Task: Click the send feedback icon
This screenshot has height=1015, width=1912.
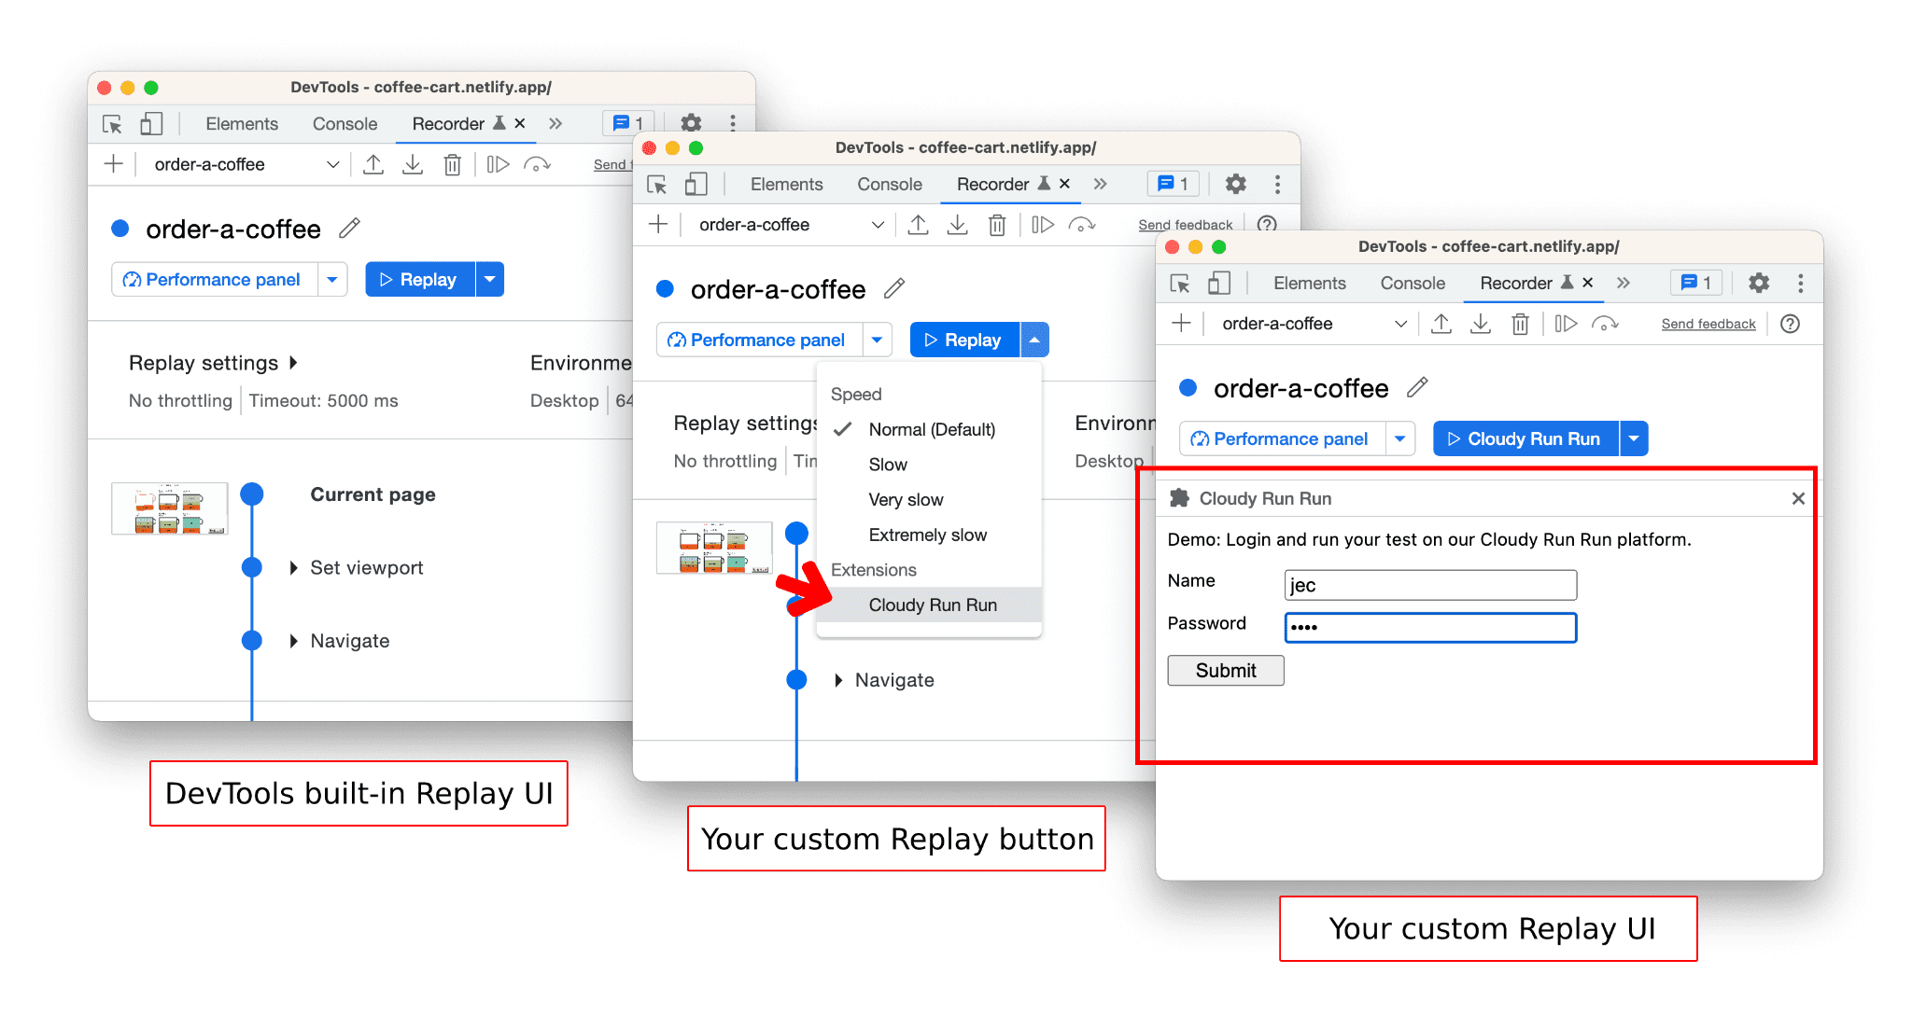Action: (1708, 327)
